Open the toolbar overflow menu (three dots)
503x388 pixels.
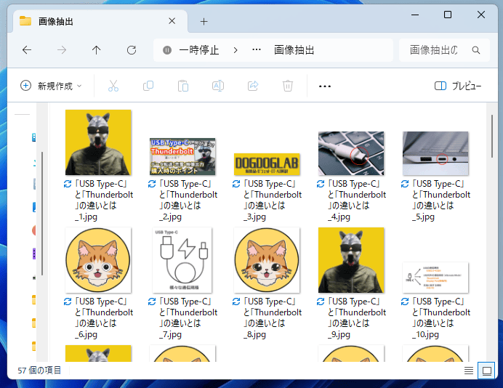pyautogui.click(x=325, y=86)
